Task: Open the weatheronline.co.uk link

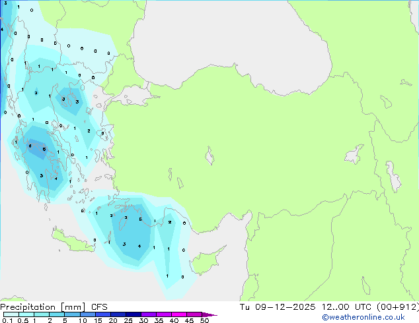Action: [363, 317]
